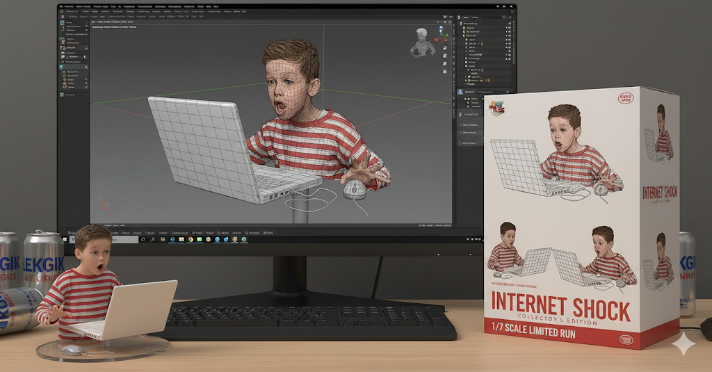Click the outliner search field
712x372 pixels.
(489, 17)
